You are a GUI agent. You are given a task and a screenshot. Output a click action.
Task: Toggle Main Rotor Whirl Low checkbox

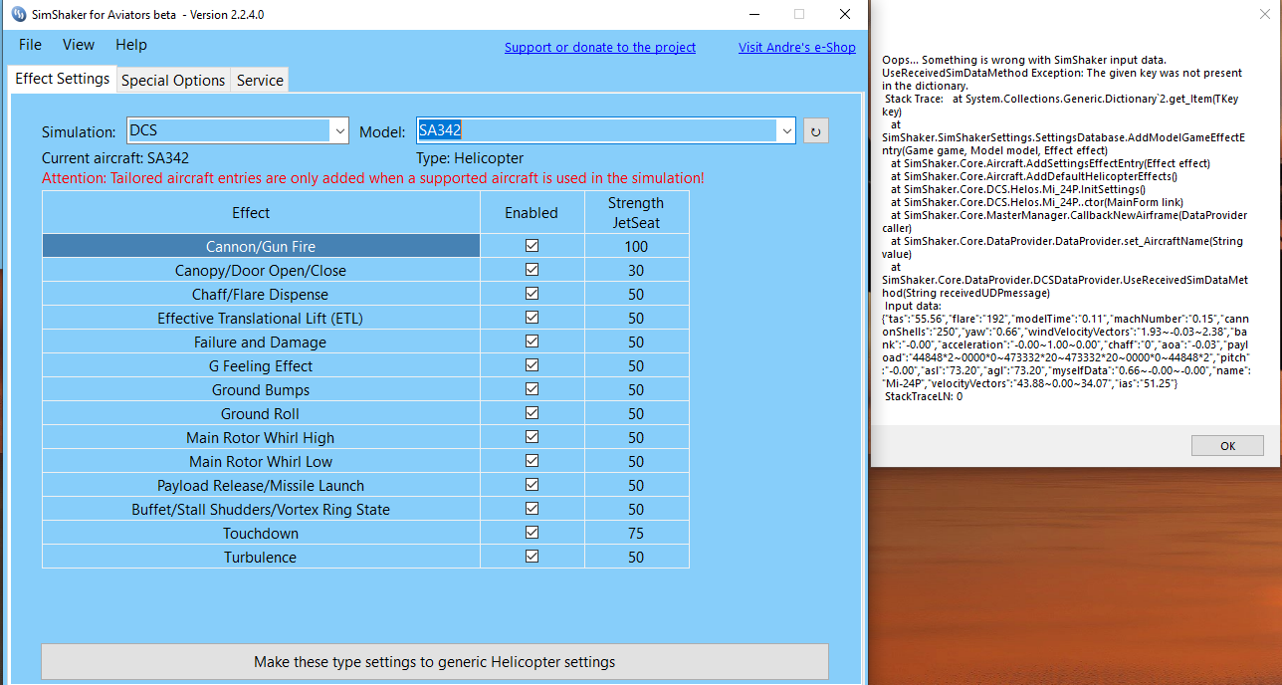[x=532, y=461]
